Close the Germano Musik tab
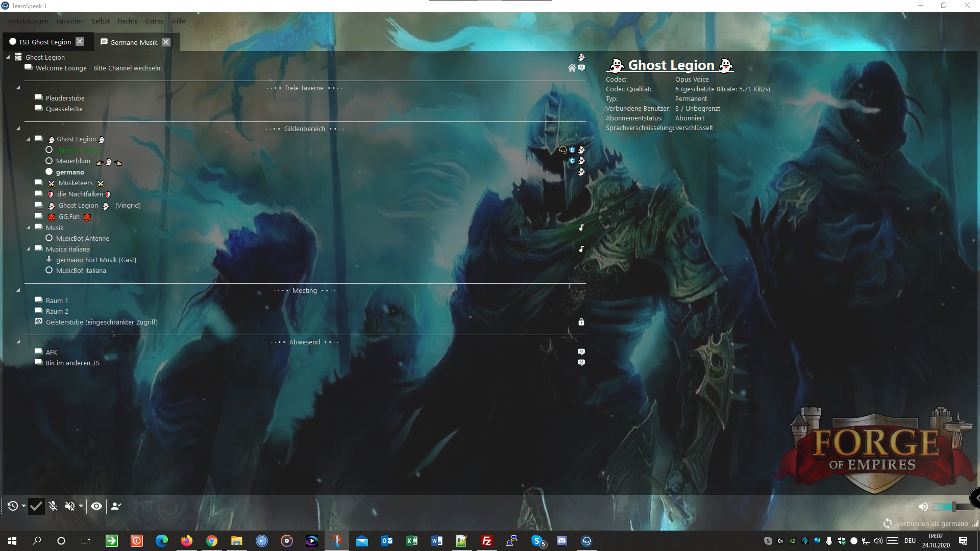The height and width of the screenshot is (551, 980). pyautogui.click(x=166, y=42)
